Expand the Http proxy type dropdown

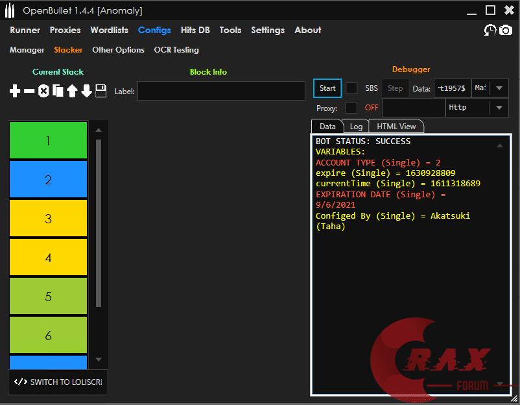499,108
